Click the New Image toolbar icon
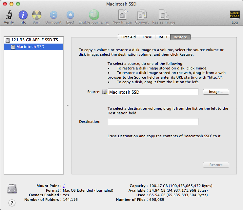The width and height of the screenshot is (243, 210). pyautogui.click(x=122, y=15)
